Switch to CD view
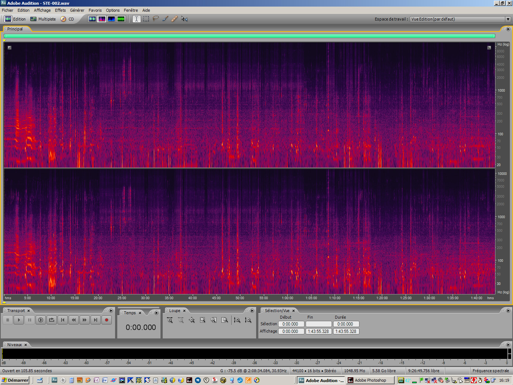The image size is (513, 385). [x=67, y=19]
